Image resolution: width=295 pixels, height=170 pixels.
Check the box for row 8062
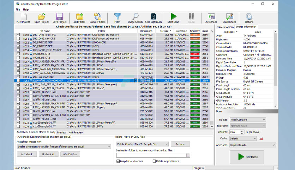tap(18, 81)
